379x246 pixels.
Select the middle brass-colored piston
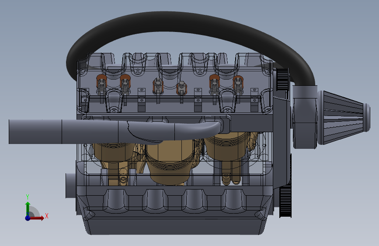point(170,162)
